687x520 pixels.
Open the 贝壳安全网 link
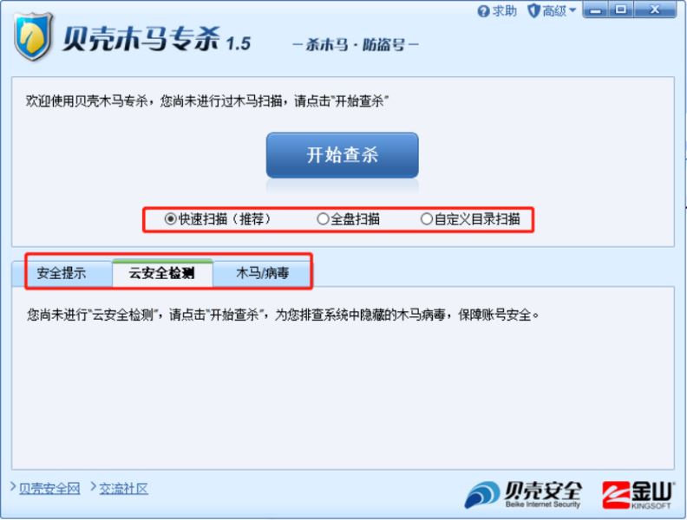[49, 489]
